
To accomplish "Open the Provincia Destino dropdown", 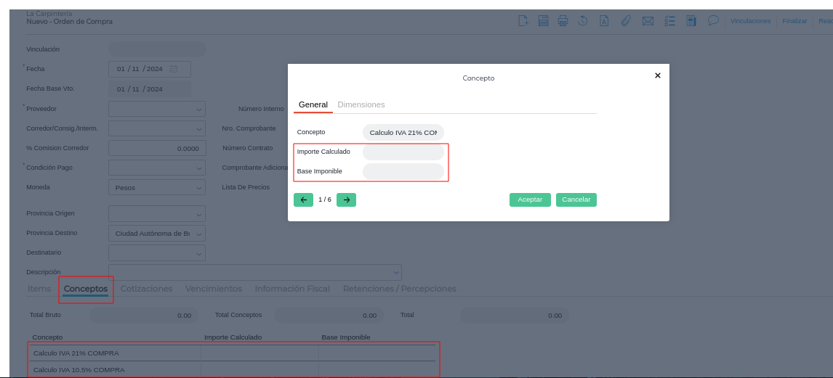I will tap(157, 234).
